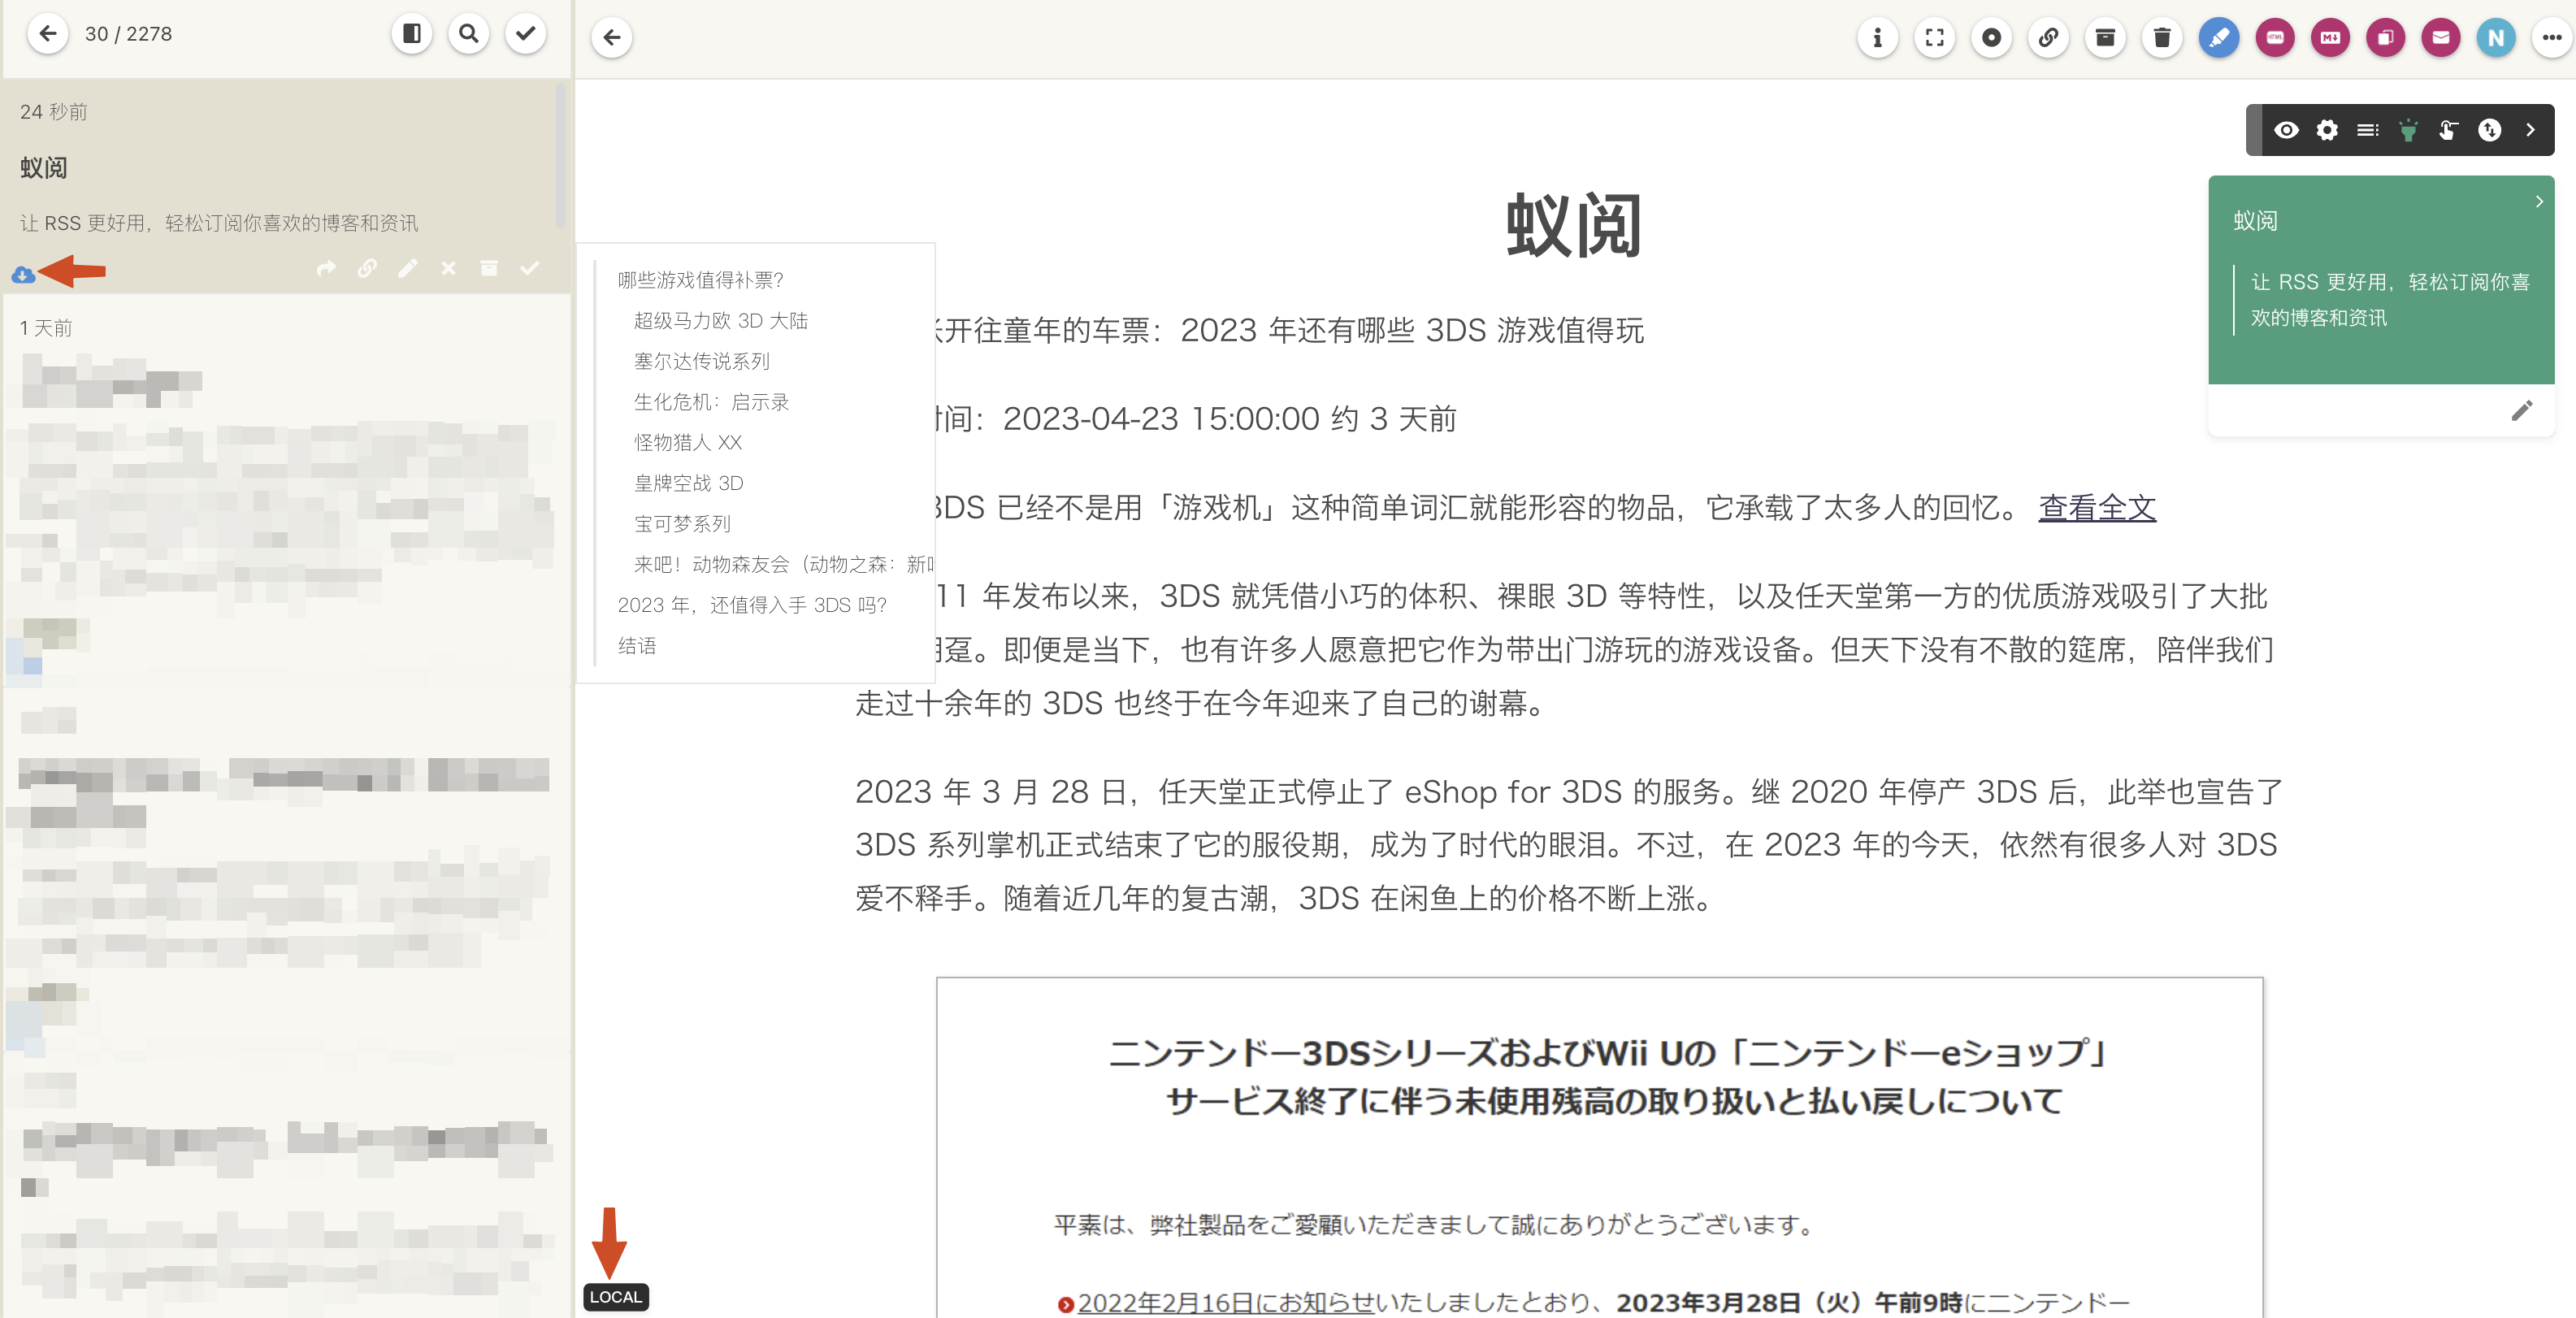This screenshot has width=2576, height=1318.
Task: Copy the original article link
Action: 2048,37
